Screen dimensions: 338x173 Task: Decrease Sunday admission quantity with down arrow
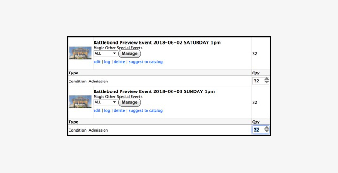coord(267,131)
